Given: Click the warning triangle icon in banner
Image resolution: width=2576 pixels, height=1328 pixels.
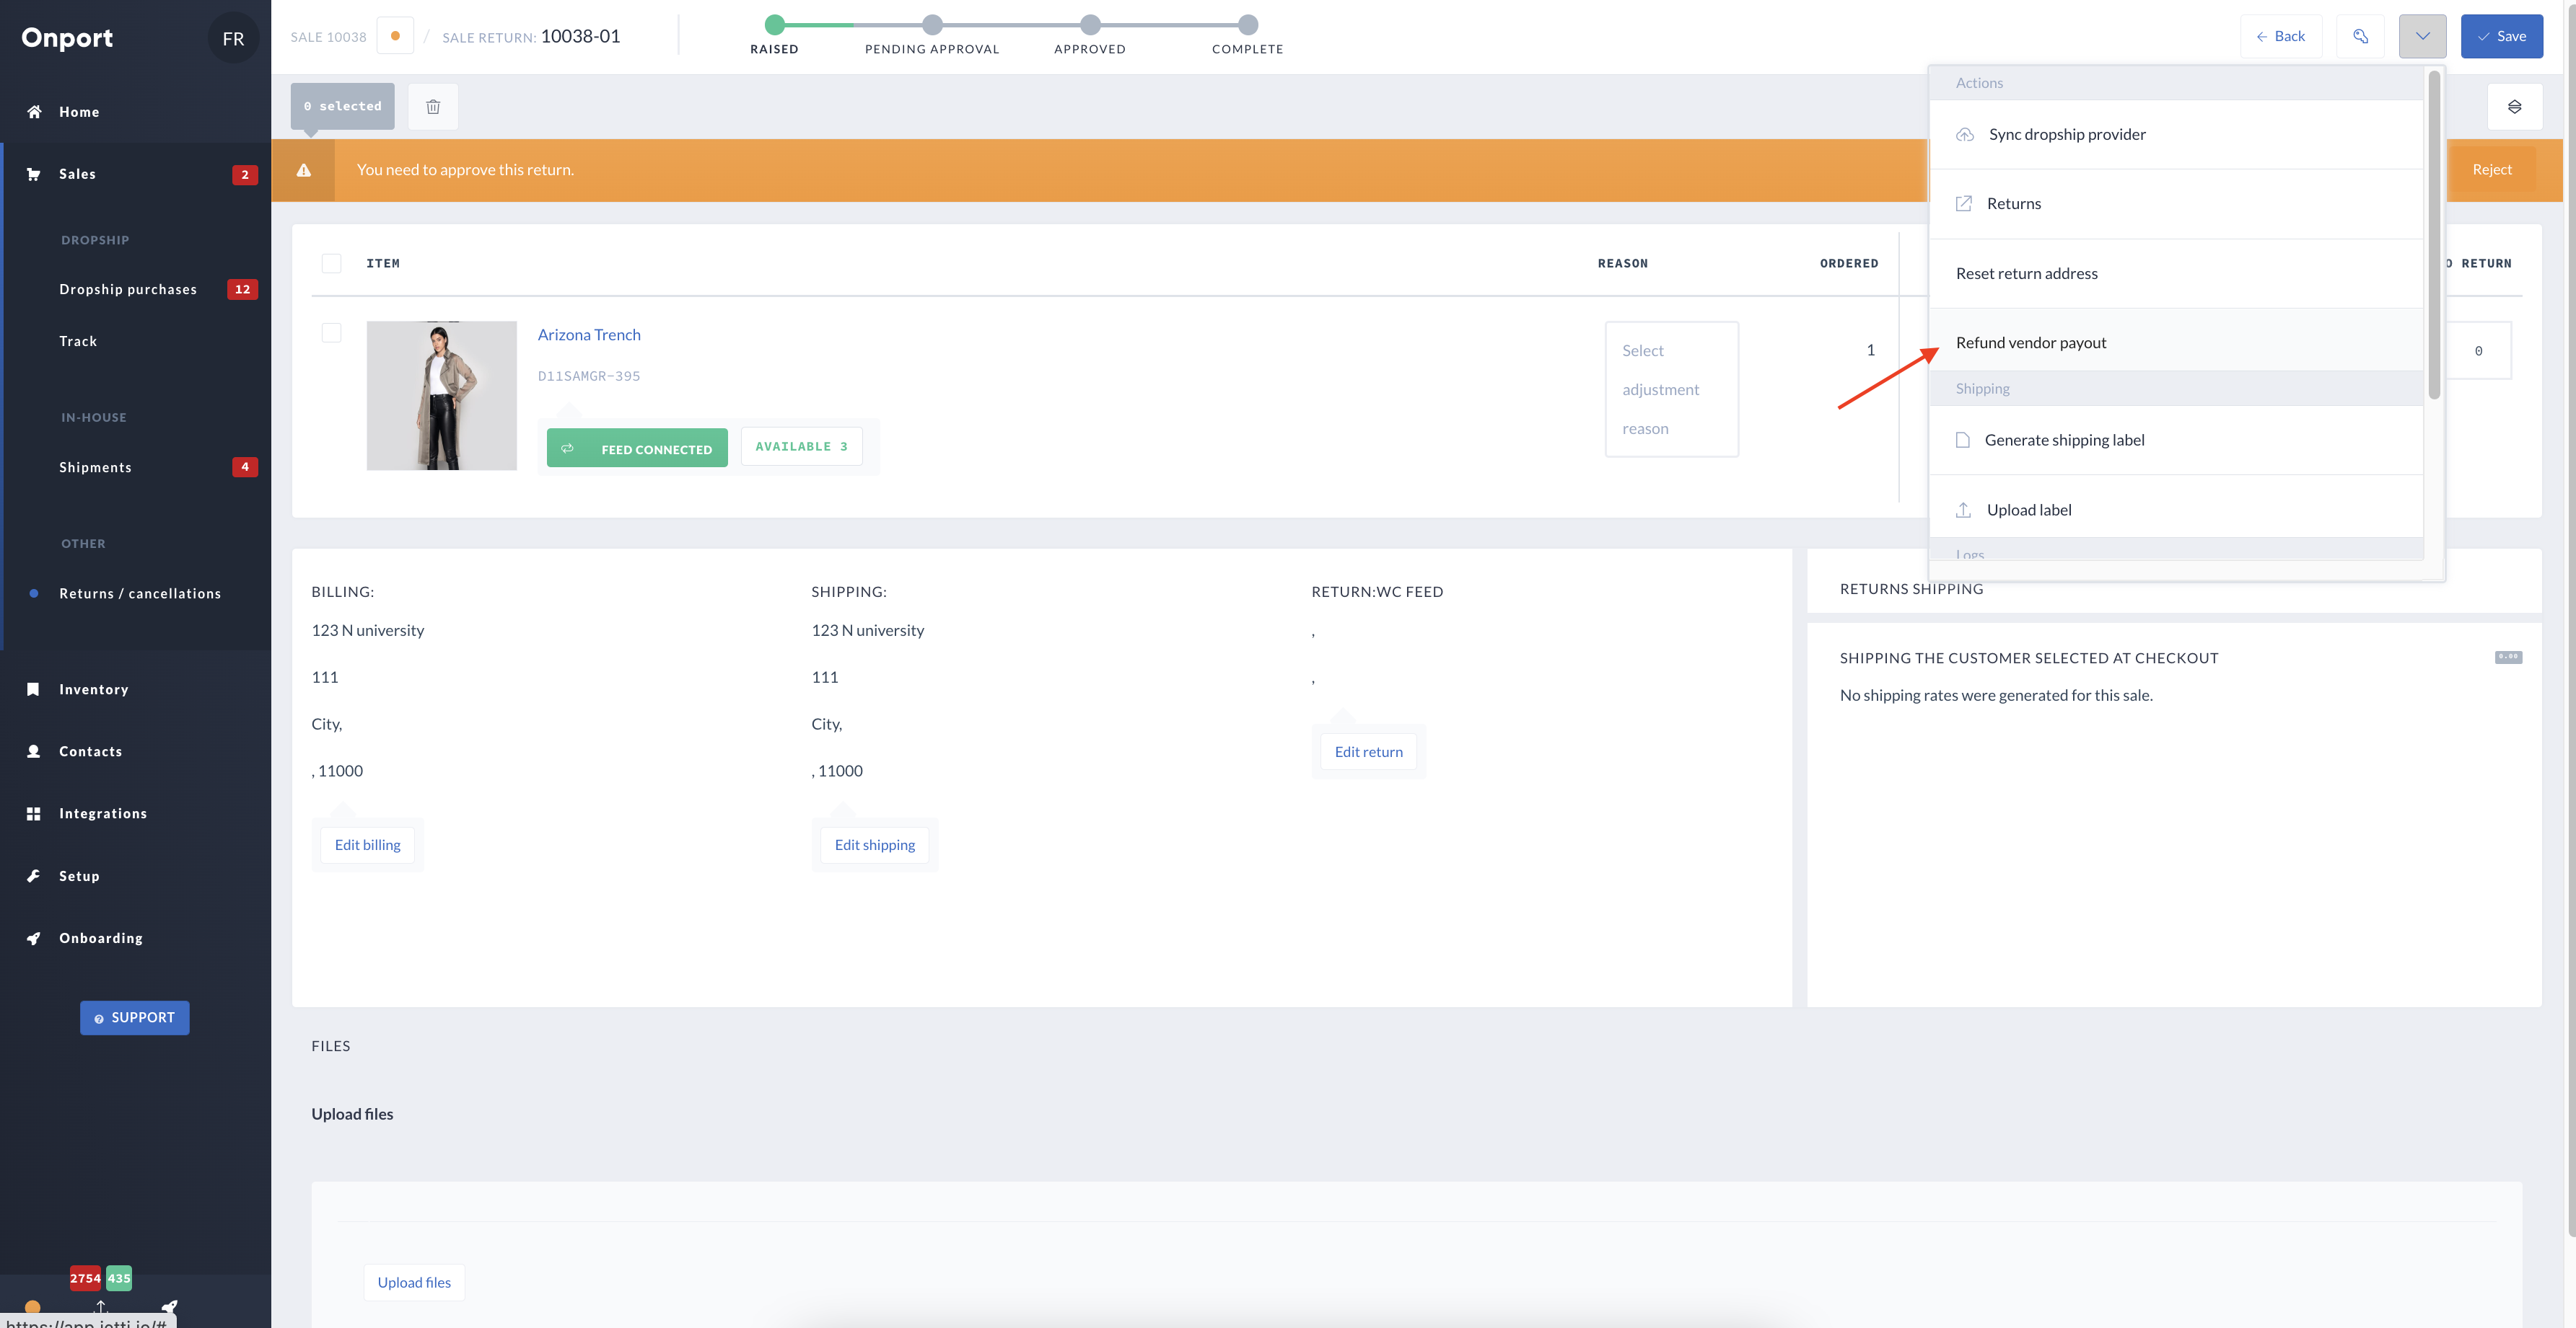Looking at the screenshot, I should (304, 170).
